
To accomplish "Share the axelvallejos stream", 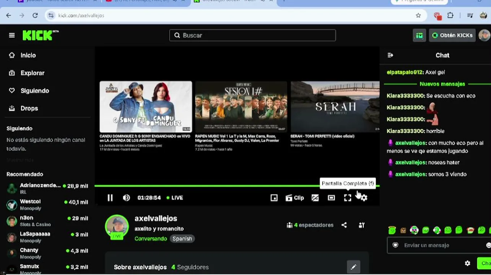I will click(x=344, y=225).
